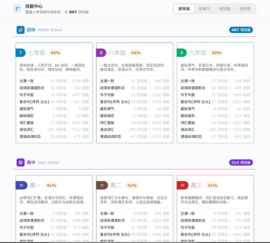
Task: Click the grade 7 number badge
Action: (21, 53)
